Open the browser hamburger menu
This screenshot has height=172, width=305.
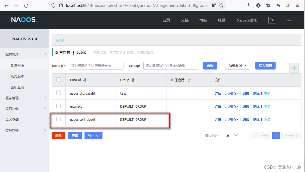[x=298, y=5]
